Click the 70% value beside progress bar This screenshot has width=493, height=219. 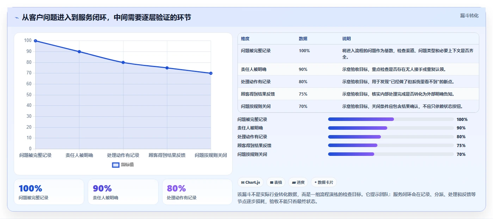461,154
